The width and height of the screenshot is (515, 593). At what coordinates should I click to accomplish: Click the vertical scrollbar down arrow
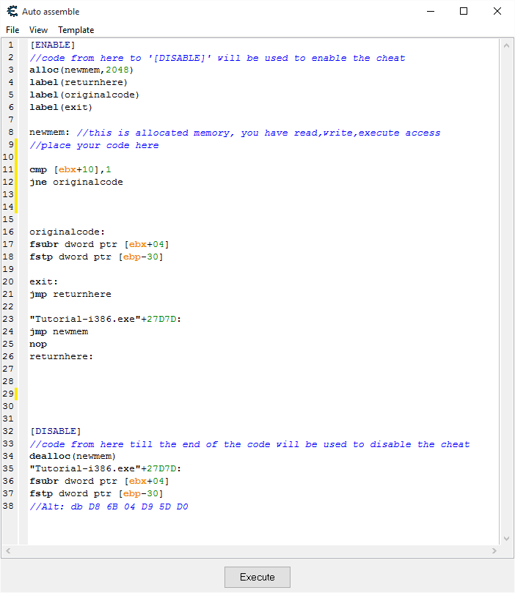click(506, 539)
